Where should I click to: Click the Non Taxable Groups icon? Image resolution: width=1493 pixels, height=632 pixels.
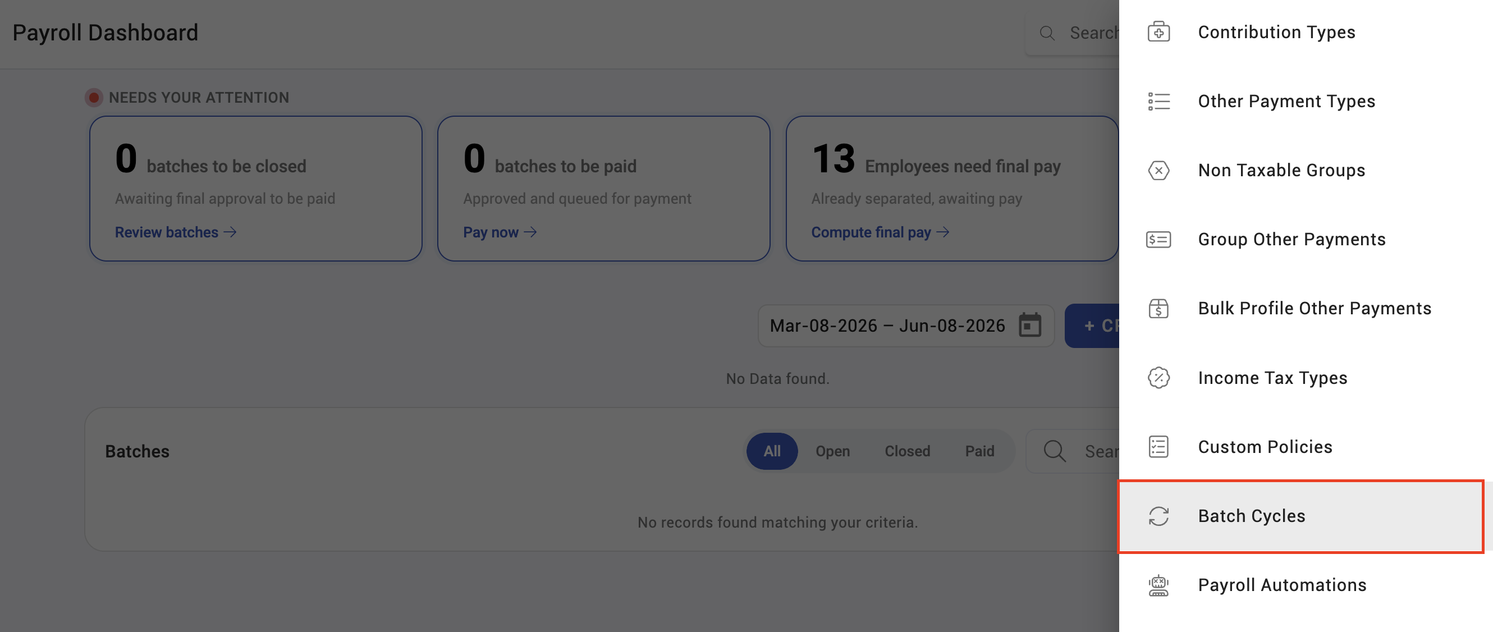coord(1158,170)
